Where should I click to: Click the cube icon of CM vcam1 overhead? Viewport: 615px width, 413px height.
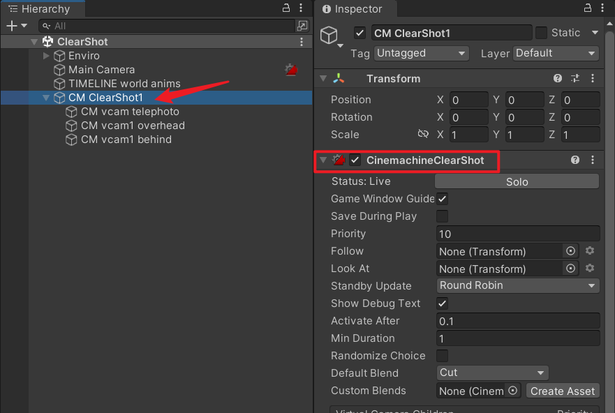coord(71,126)
